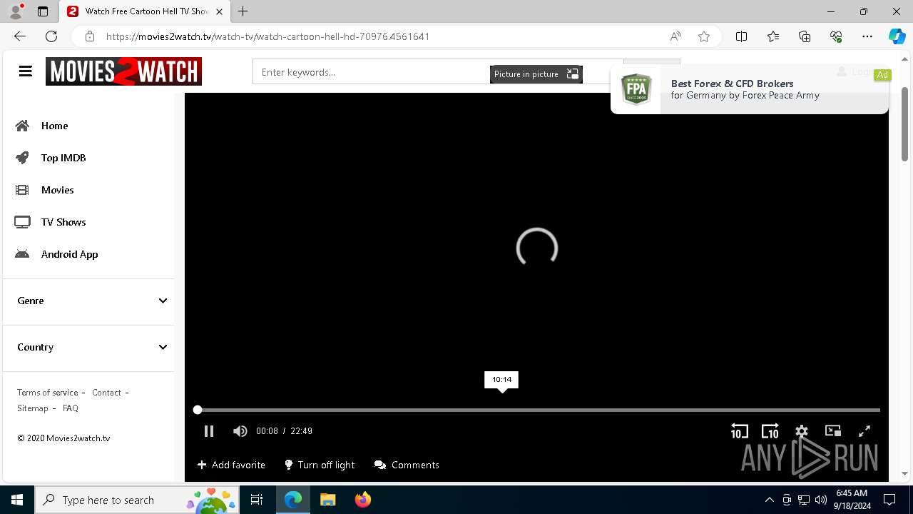Viewport: 913px width, 514px height.
Task: Open the taskbar clock and date
Action: pos(852,500)
